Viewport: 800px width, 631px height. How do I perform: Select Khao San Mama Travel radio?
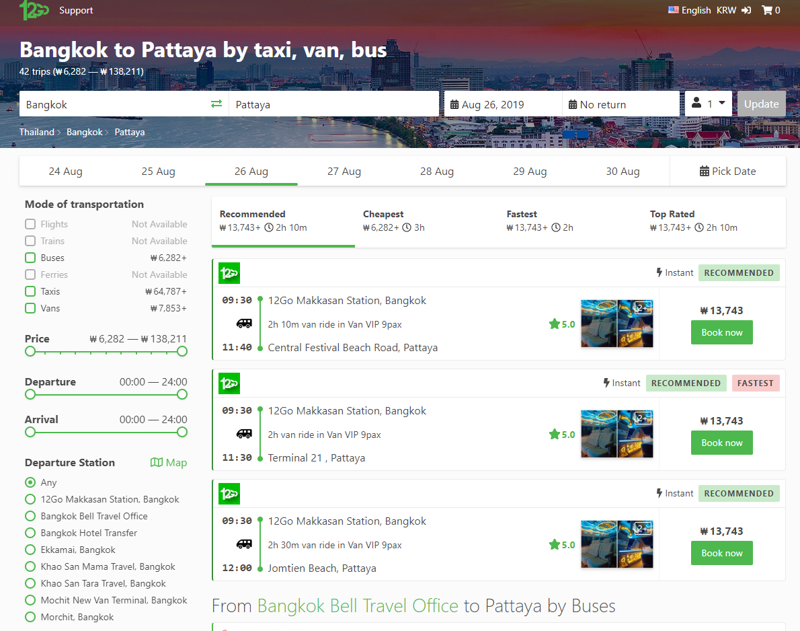point(31,566)
